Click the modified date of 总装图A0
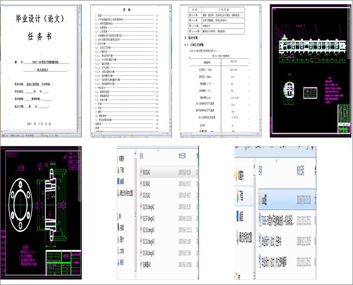Screen dimensions: 353x285 tap(185, 265)
